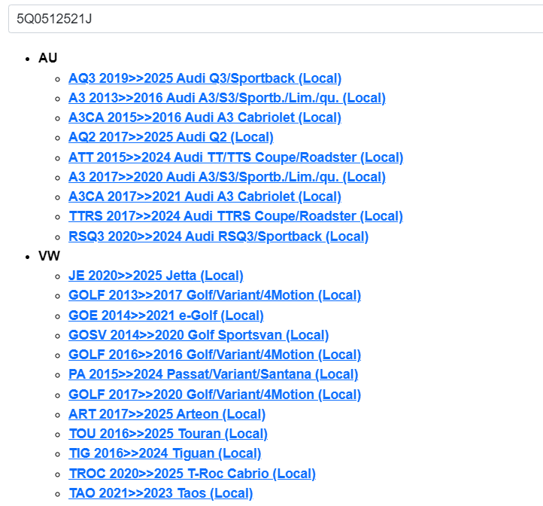Screen dimensions: 543x506
Task: Go to TOU 2016>>2025 Touran
Action: (x=168, y=434)
